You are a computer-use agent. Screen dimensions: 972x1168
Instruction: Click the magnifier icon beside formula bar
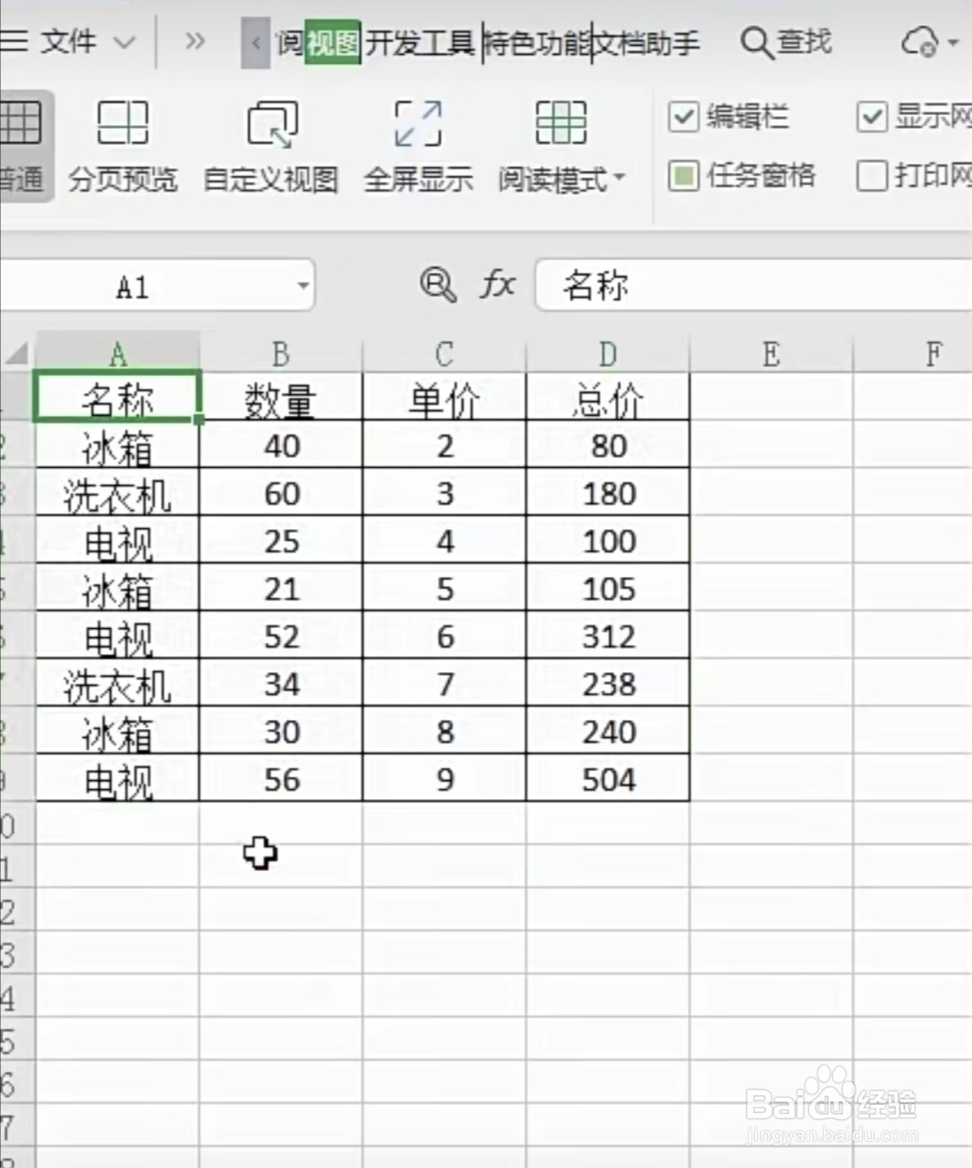pyautogui.click(x=438, y=285)
